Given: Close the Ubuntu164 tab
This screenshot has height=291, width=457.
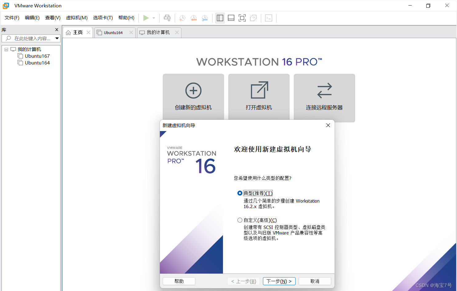Looking at the screenshot, I should tap(131, 33).
